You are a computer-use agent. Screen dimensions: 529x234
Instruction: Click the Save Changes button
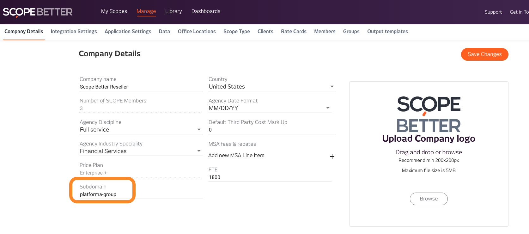484,54
